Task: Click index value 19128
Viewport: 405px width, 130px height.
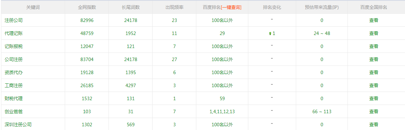Action: [87, 72]
